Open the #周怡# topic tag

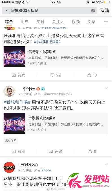point(11,140)
